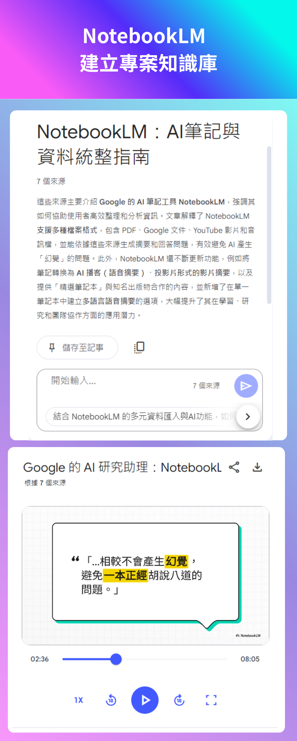Show next suggested question with chevron arrow
The image size is (297, 741).
(248, 417)
